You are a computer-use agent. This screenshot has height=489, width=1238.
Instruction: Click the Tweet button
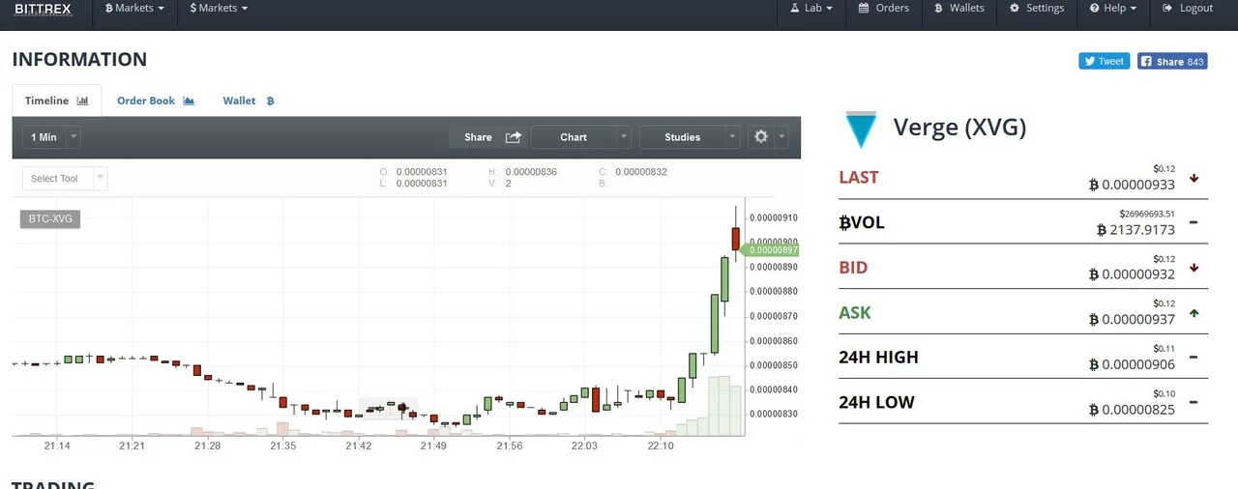[x=1105, y=61]
